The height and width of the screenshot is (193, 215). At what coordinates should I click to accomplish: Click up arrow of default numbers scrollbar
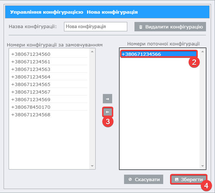92,51
